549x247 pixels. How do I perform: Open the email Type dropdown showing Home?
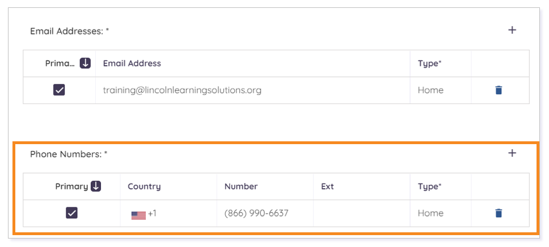coord(441,90)
